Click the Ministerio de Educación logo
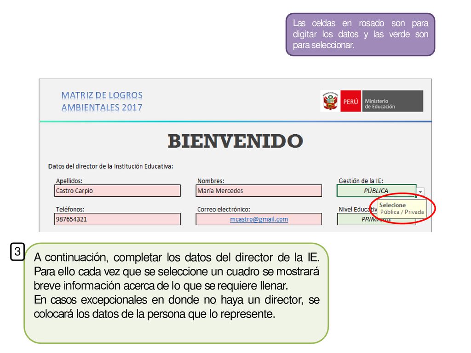Screen dimensions: 471x353 [x=393, y=101]
